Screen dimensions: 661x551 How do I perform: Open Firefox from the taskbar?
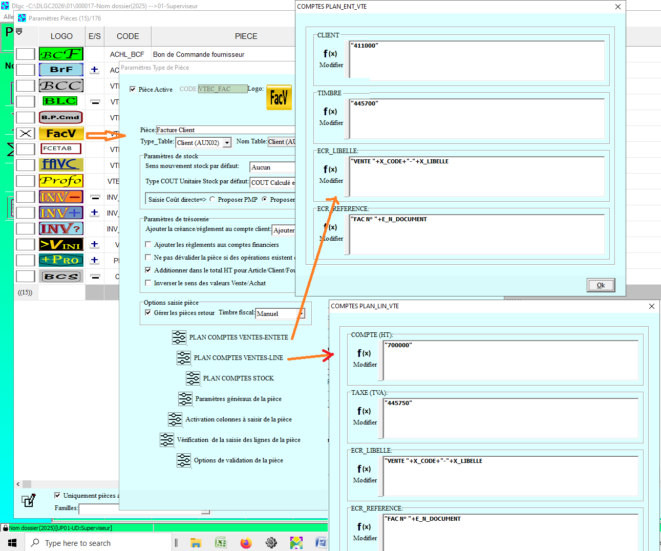246,543
